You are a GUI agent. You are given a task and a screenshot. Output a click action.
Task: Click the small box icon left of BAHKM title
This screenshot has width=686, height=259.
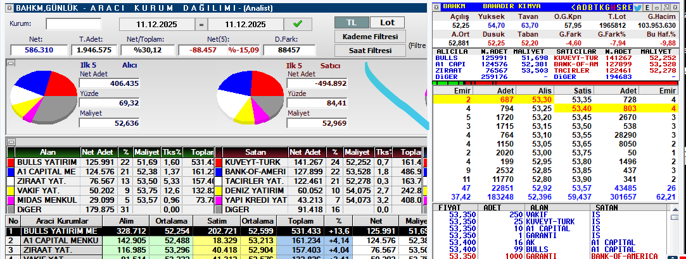click(x=435, y=6)
